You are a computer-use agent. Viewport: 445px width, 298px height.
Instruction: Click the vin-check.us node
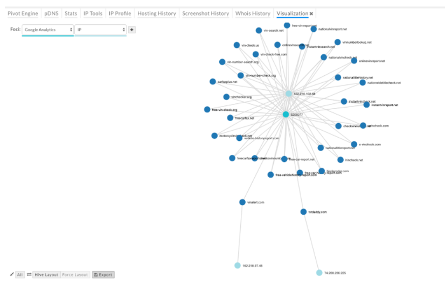(x=237, y=45)
